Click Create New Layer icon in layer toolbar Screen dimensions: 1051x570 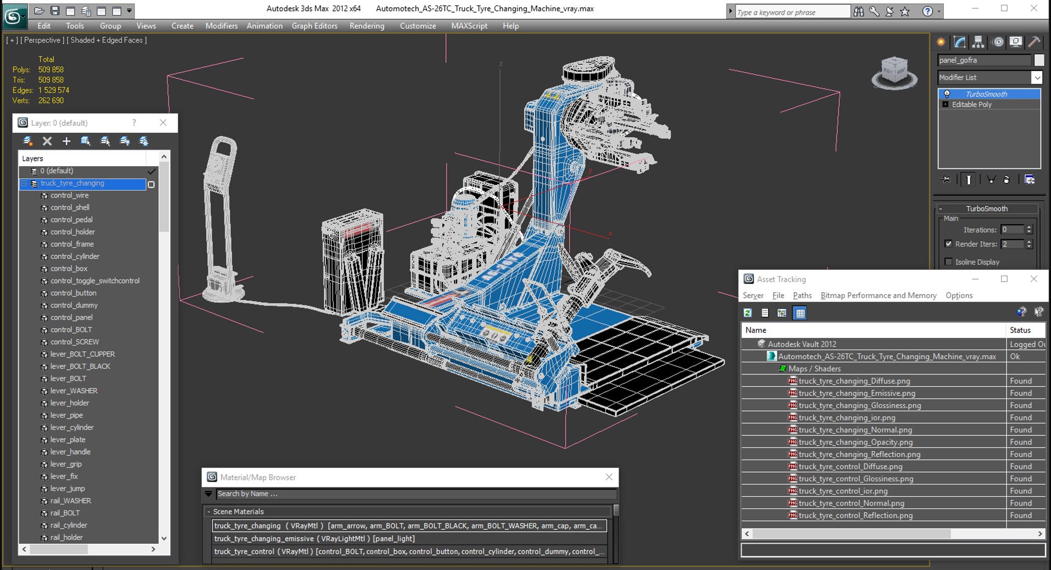28,141
